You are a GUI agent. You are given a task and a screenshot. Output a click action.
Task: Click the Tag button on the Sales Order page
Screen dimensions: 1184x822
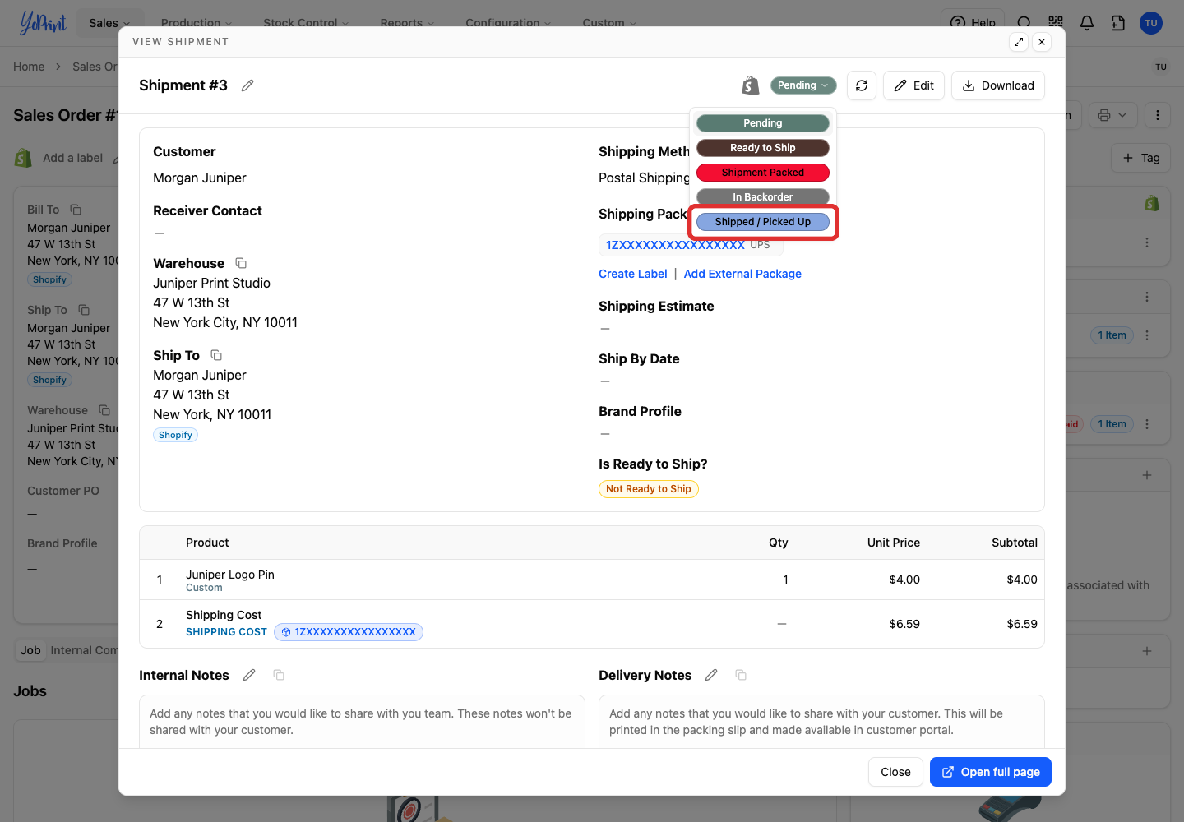pyautogui.click(x=1141, y=158)
